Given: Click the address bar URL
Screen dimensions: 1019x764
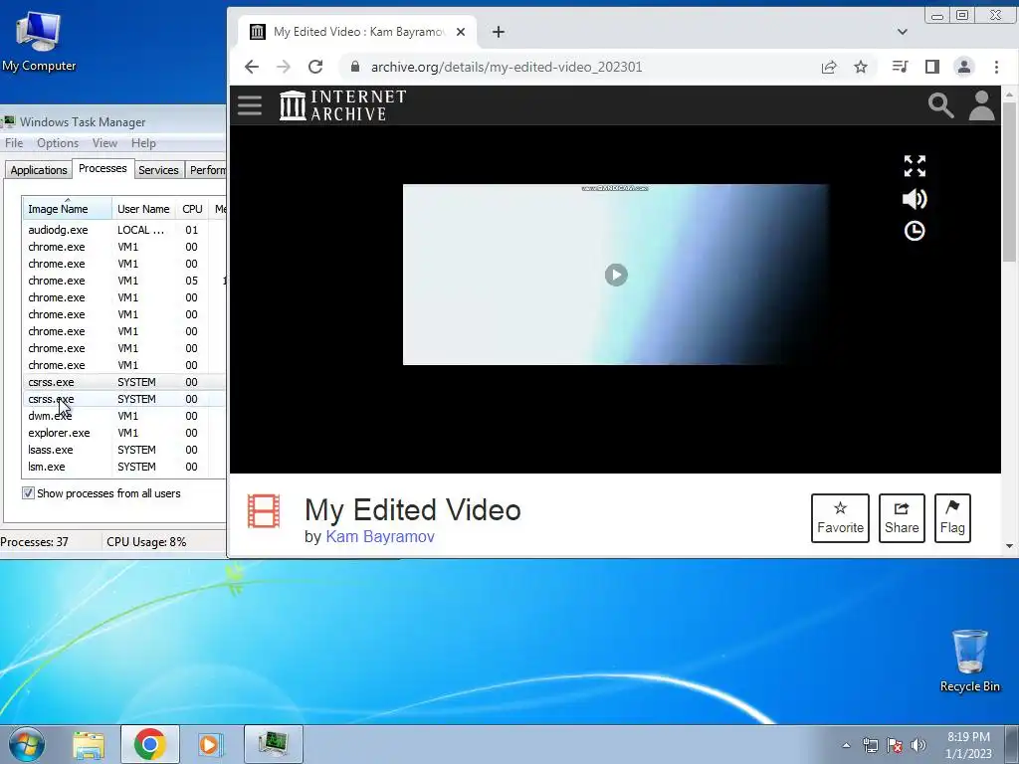Looking at the screenshot, I should (x=507, y=67).
